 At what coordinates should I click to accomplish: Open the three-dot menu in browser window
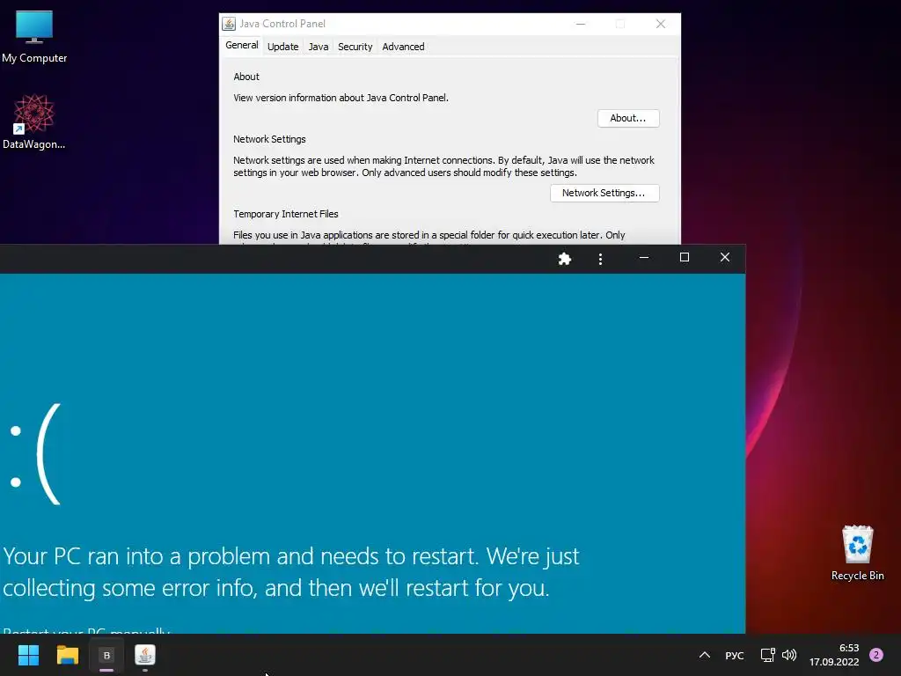(600, 259)
